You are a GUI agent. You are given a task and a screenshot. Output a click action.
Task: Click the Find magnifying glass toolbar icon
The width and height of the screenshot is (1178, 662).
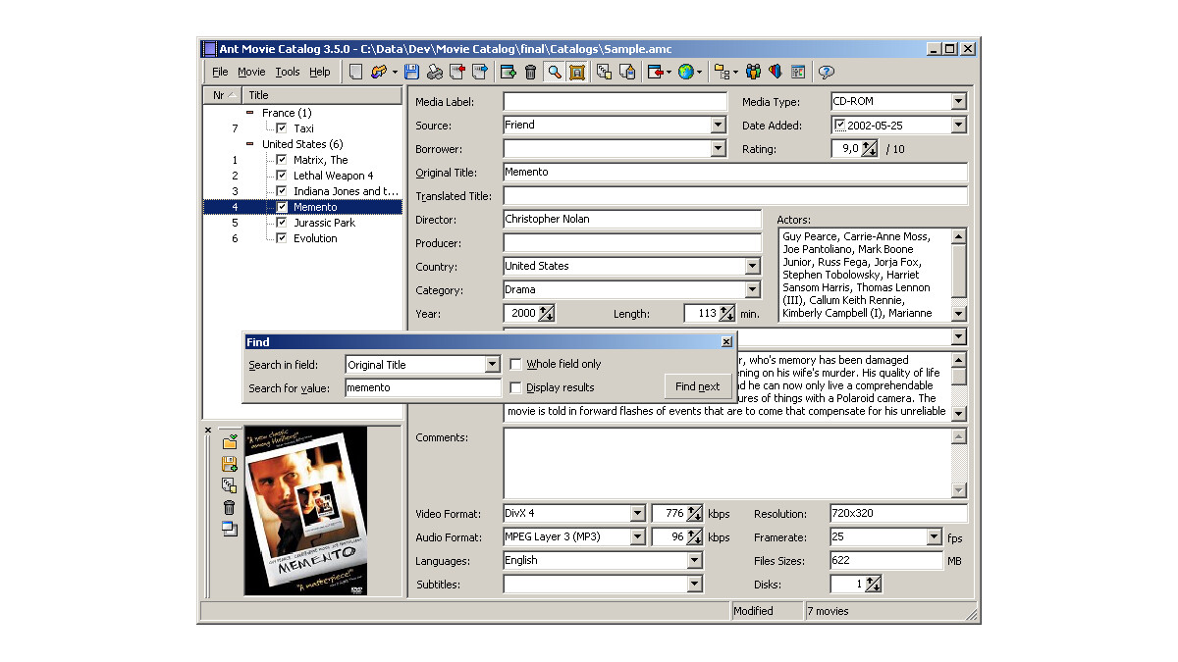pyautogui.click(x=555, y=72)
